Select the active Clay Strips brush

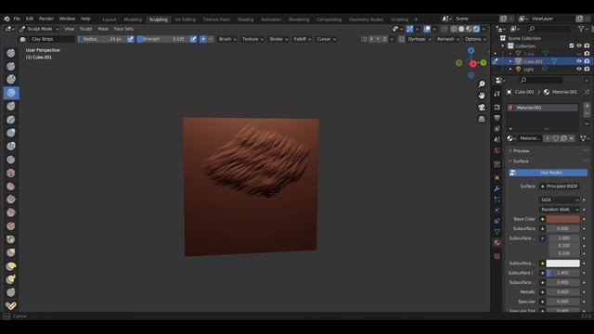pos(11,93)
